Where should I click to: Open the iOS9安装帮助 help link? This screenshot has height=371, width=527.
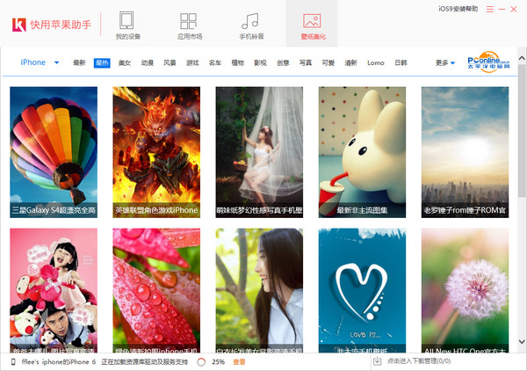[x=458, y=9]
